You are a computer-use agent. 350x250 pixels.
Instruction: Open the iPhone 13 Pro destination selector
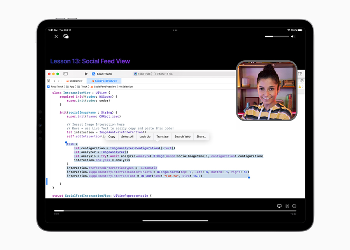164,74
